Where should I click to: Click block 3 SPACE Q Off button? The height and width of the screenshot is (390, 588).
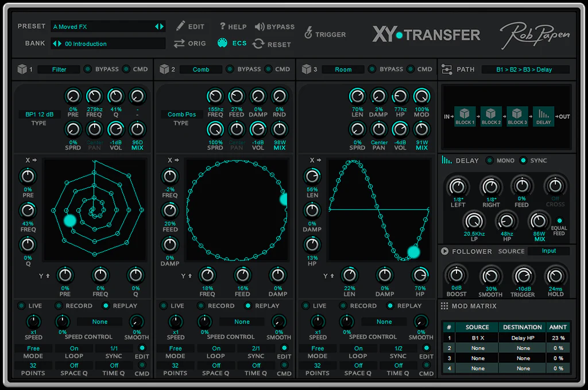tap(358, 365)
